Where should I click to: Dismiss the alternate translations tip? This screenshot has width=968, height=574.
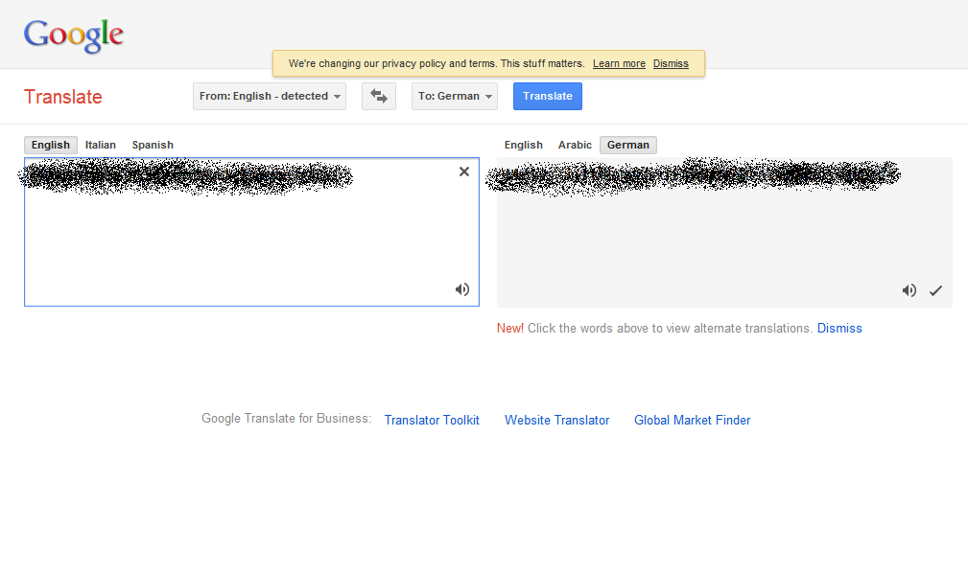tap(839, 328)
